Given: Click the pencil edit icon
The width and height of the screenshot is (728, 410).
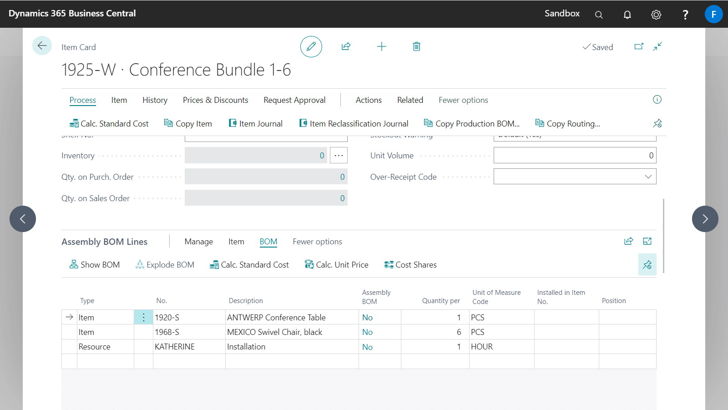Looking at the screenshot, I should 311,46.
